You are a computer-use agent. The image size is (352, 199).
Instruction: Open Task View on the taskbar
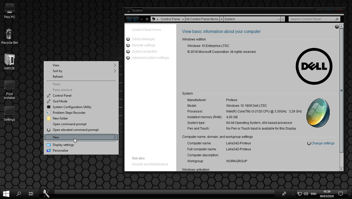pos(31,194)
